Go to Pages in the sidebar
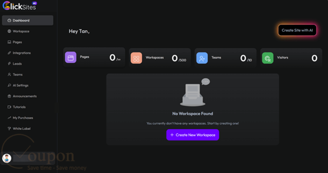Viewport: 328px width, 173px height. click(28, 42)
